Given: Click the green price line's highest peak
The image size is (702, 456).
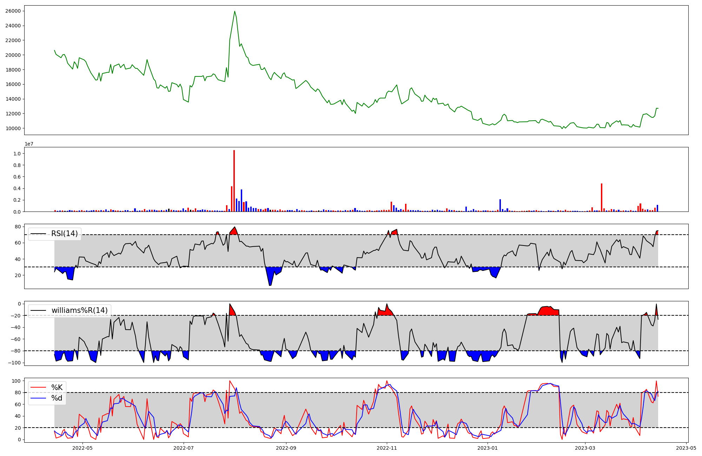Looking at the screenshot, I should point(234,12).
